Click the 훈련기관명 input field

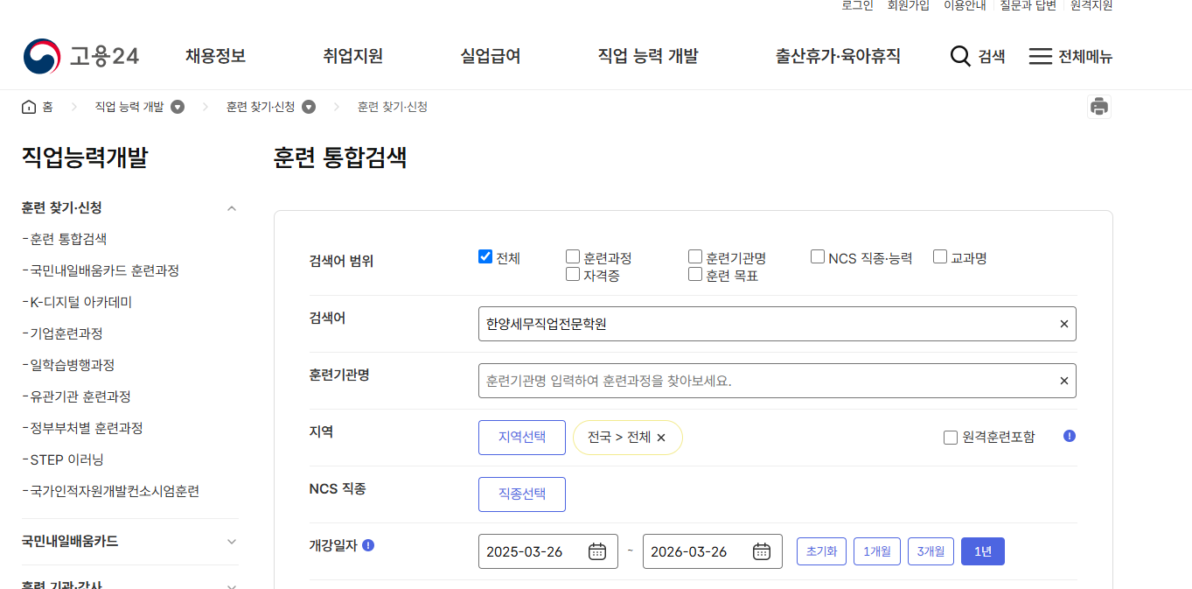(x=765, y=381)
